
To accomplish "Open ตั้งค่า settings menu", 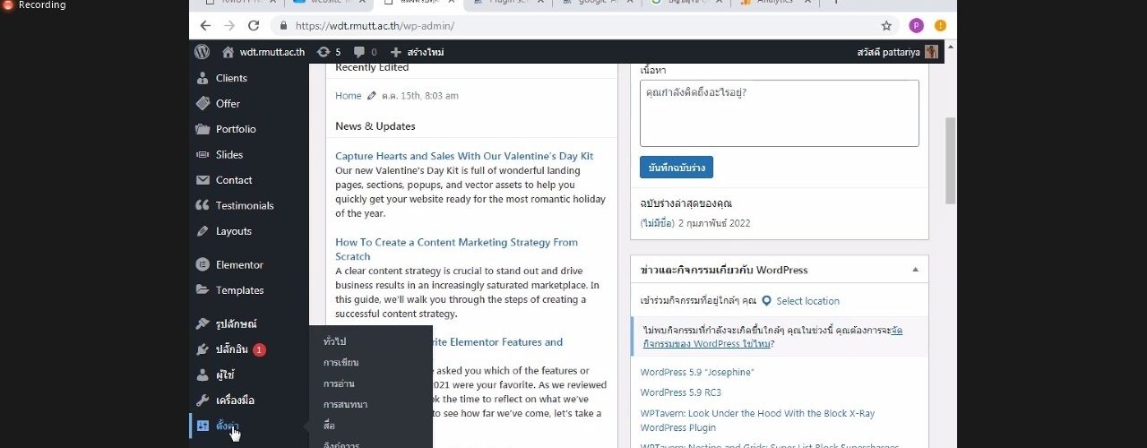I will [x=227, y=426].
